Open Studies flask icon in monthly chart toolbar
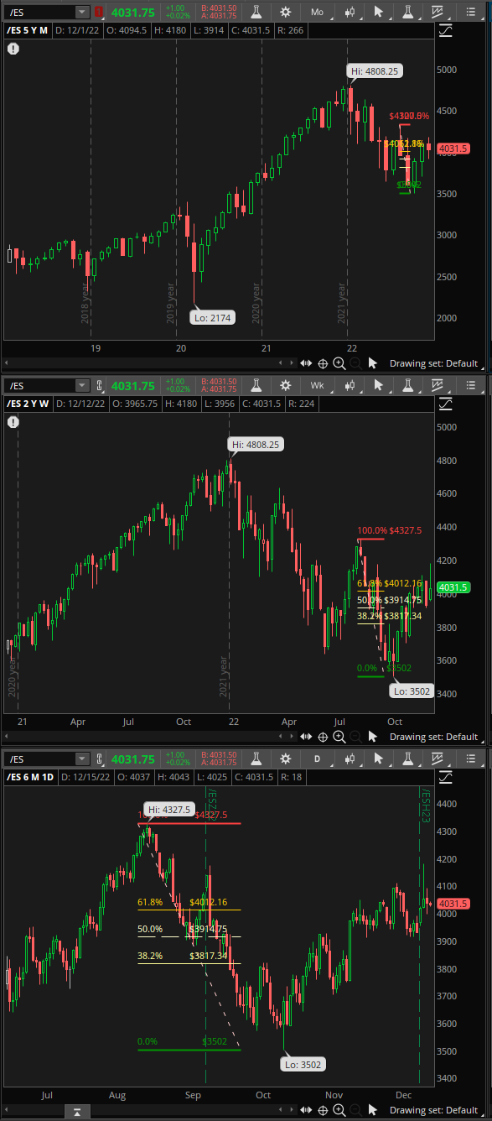This screenshot has width=492, height=1121. [256, 12]
